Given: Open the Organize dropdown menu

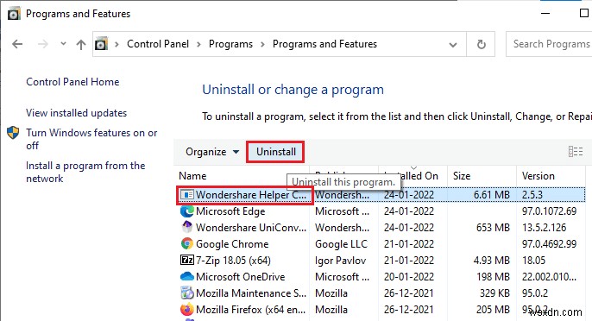Looking at the screenshot, I should [x=212, y=152].
